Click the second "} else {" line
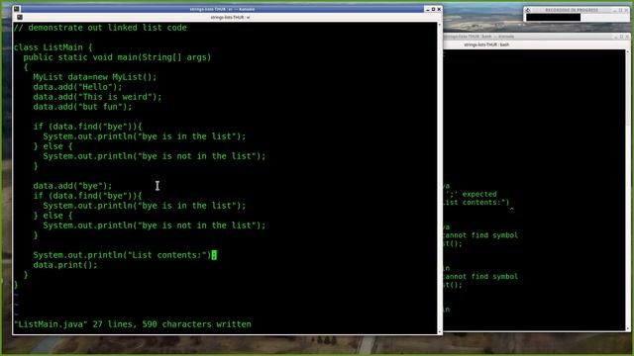Image resolution: width=634 pixels, height=356 pixels. (x=53, y=216)
